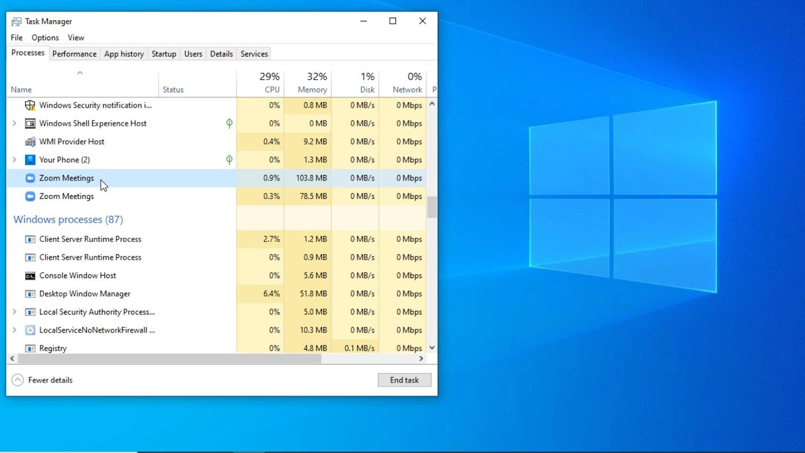Switch to the Performance tab
Screen dimensions: 805x453
click(x=74, y=54)
